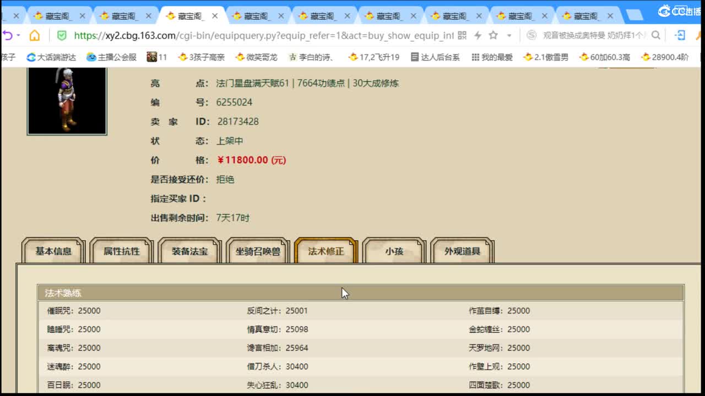Click the blue login icon at toolbar right
Screen dimensions: 705x396
coord(680,36)
